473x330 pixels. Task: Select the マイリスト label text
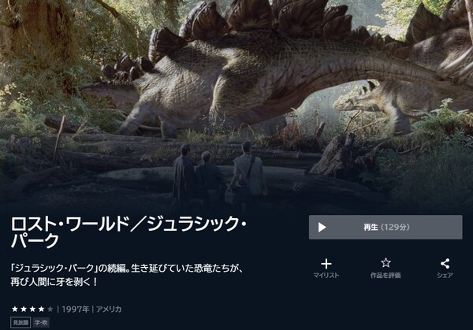coord(326,275)
